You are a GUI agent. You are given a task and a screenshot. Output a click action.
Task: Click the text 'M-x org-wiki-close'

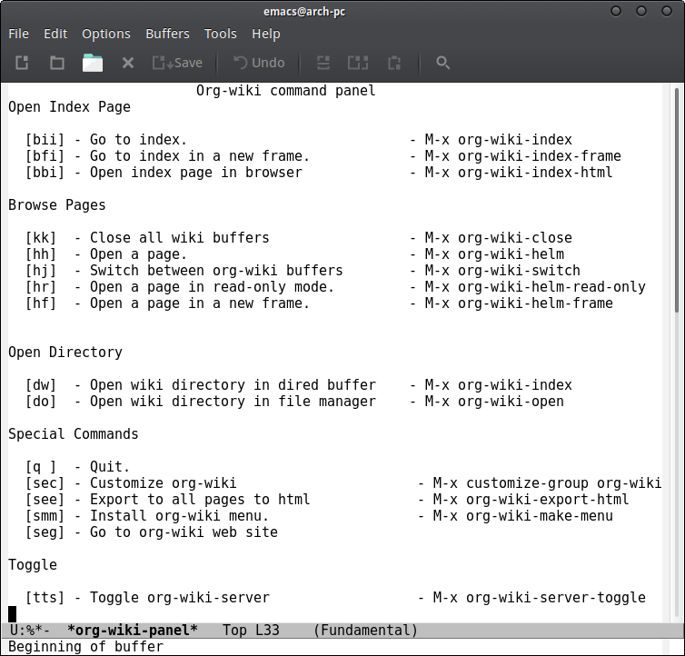click(x=499, y=238)
